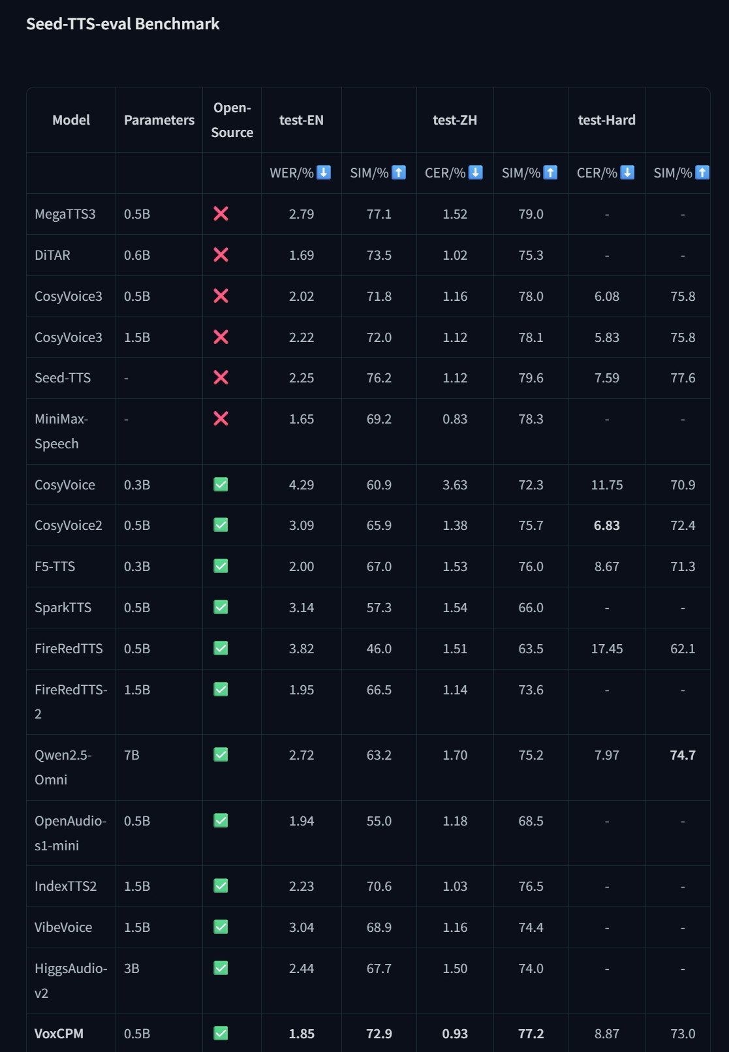Click the HiggsAudio-v2 model name
Image resolution: width=729 pixels, height=1052 pixels.
(71, 980)
